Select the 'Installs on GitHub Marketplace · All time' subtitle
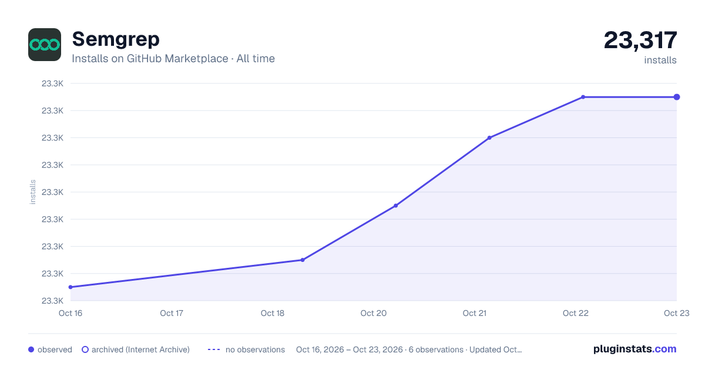The image size is (705, 370). [x=173, y=59]
